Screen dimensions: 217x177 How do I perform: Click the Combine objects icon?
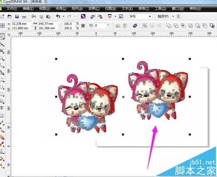coord(135,26)
